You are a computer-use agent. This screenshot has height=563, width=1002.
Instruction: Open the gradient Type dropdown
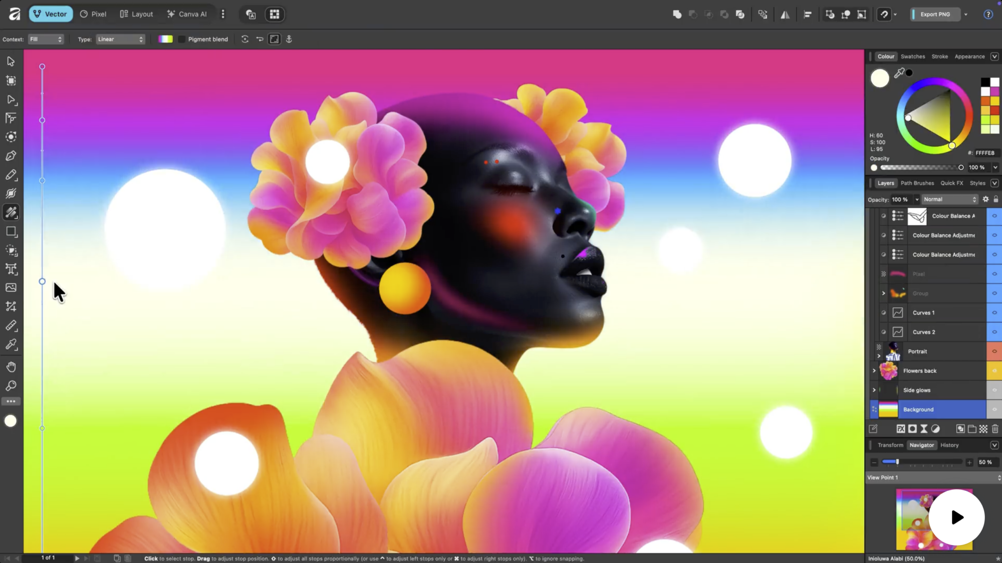[120, 39]
